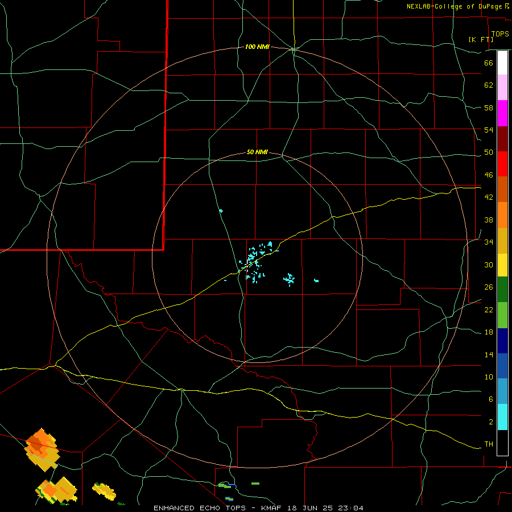512x512 pixels.
Task: Click the TOPS legend title
Action: click(500, 34)
